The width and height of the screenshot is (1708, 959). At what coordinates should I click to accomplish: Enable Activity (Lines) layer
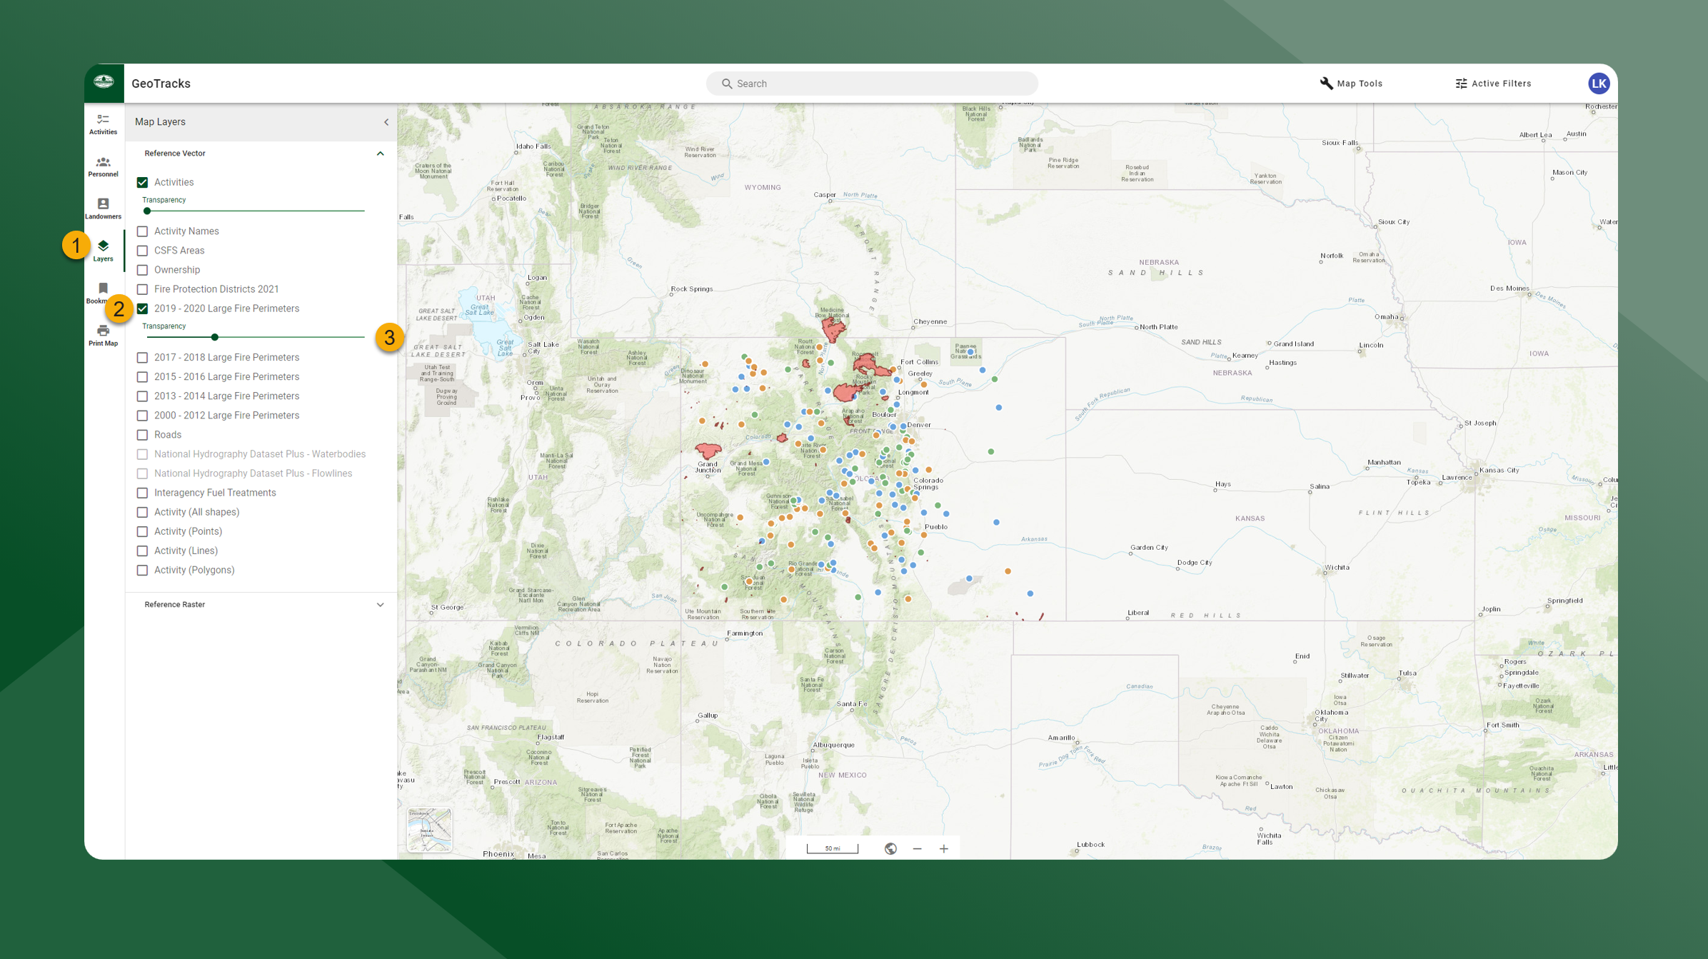click(x=143, y=551)
